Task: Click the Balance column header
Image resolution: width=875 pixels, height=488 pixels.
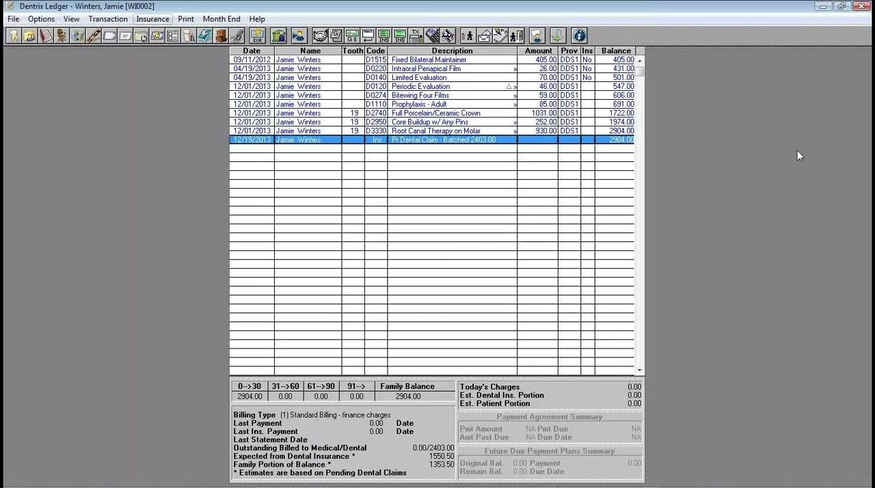Action: 616,51
